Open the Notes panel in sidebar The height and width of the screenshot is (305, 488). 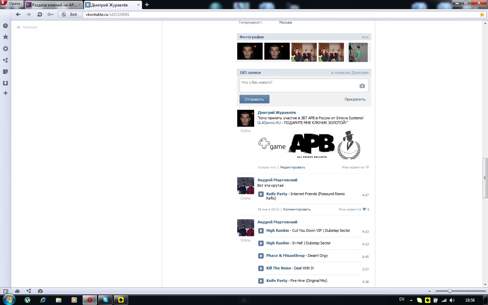5,72
